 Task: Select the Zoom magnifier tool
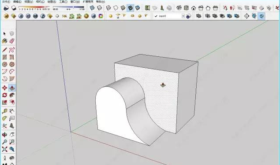coord(5,142)
